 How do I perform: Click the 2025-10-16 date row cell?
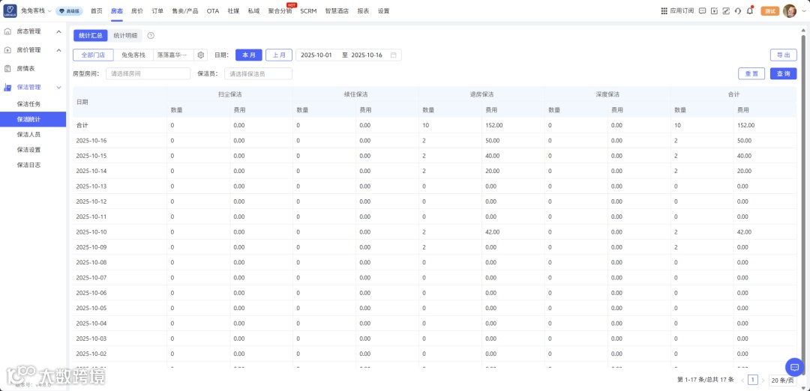(120, 140)
